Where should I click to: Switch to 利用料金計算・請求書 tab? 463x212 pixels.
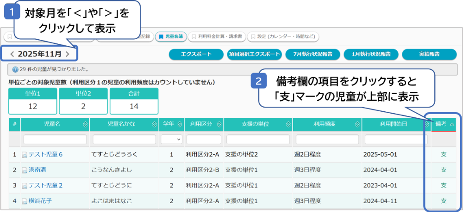tap(217, 36)
